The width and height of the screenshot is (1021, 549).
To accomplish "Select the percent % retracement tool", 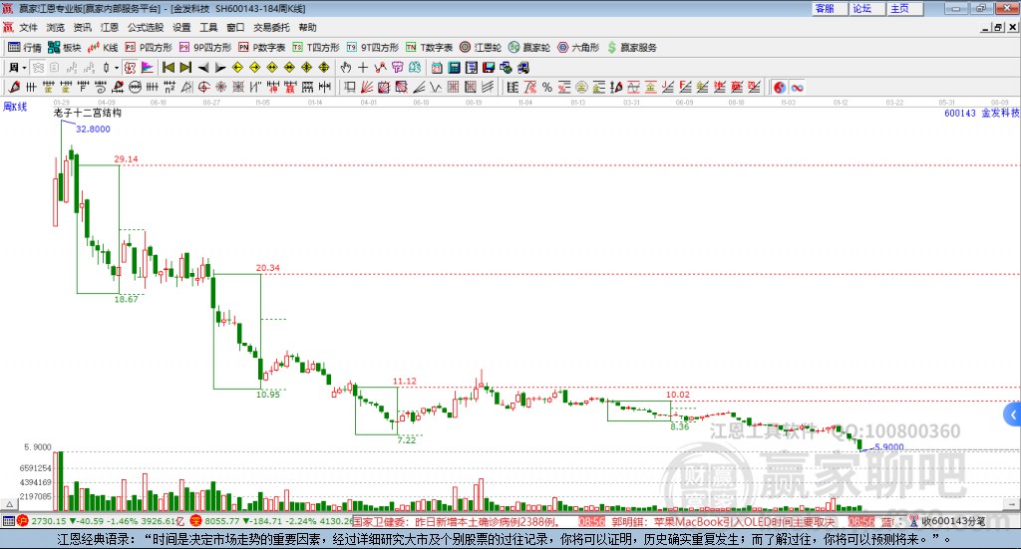I will point(547,87).
